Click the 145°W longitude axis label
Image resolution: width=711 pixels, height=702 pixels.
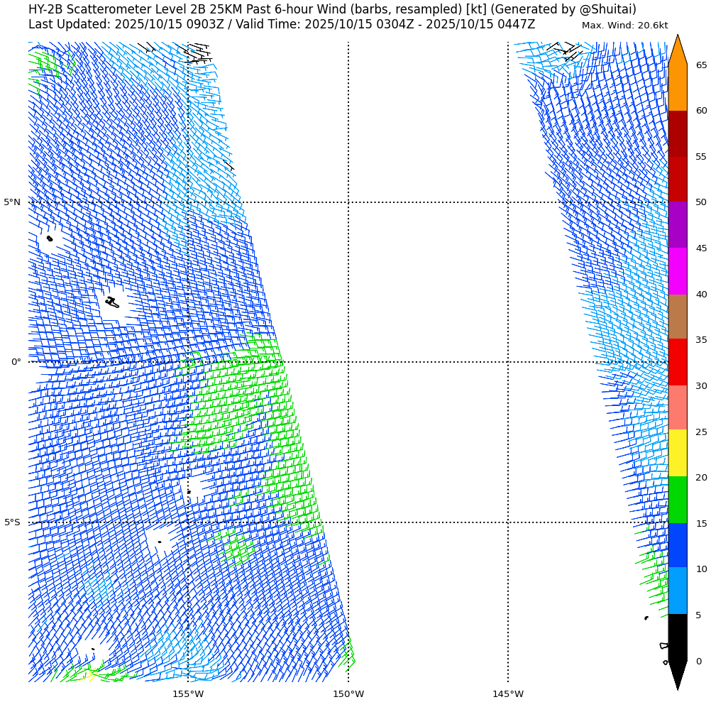[508, 694]
